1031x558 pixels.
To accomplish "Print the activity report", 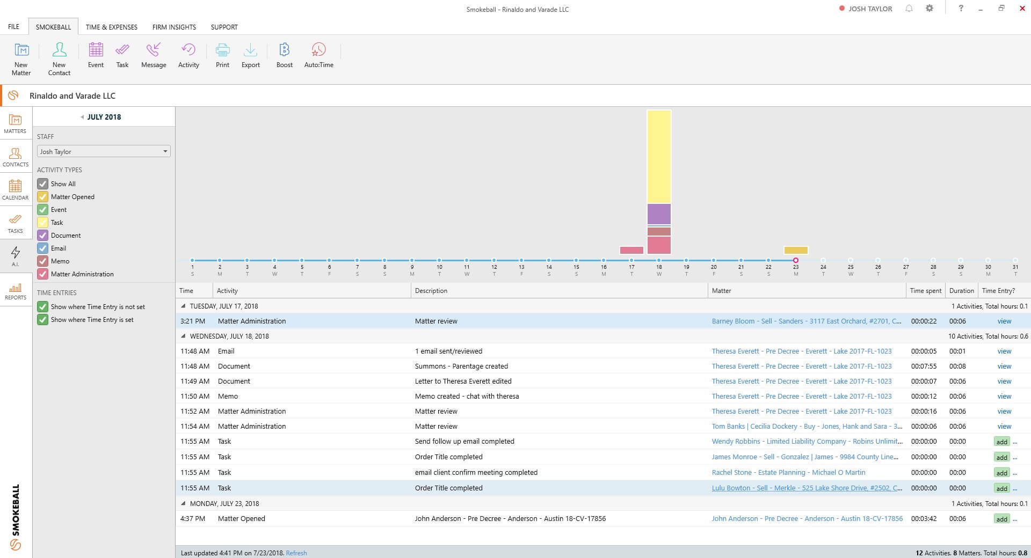I will pyautogui.click(x=222, y=55).
